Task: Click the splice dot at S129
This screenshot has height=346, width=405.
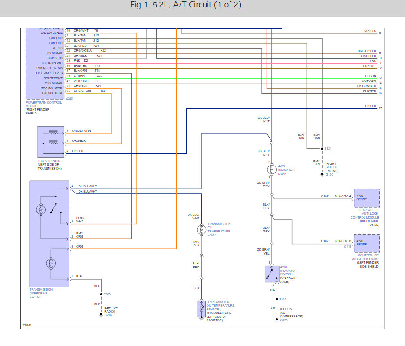Action: click(x=277, y=299)
